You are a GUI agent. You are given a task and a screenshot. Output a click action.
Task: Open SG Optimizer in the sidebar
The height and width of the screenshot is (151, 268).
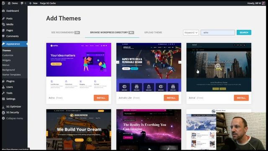pos(14,107)
